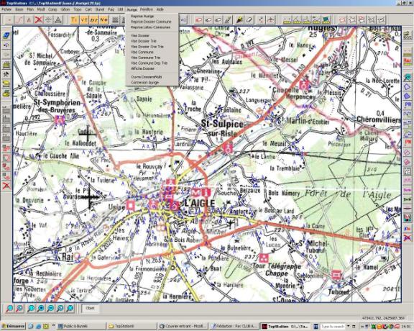
Task: Click the taskbar search input field
Action: click(333, 326)
